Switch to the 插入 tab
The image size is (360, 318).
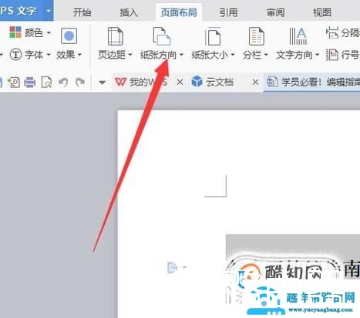[x=129, y=12]
